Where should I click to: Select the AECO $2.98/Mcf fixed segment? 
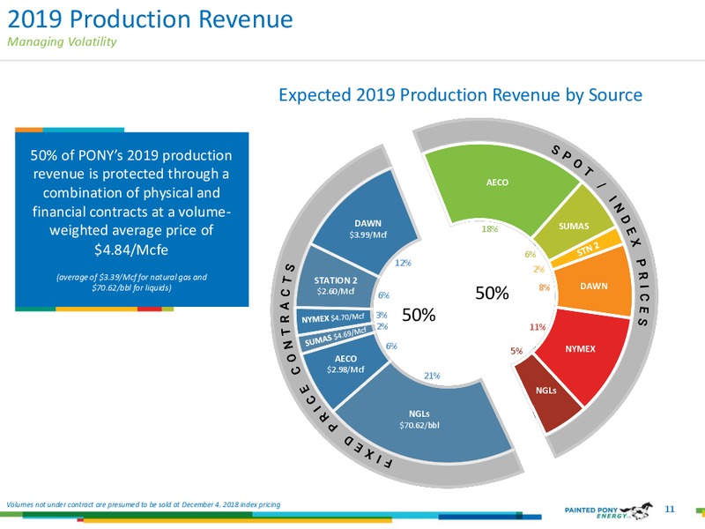pyautogui.click(x=345, y=368)
